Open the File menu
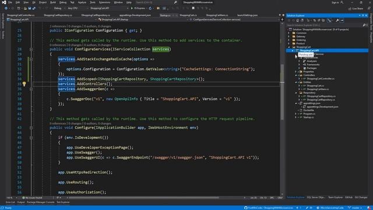Viewport: 373px width, 210px height. point(10,2)
